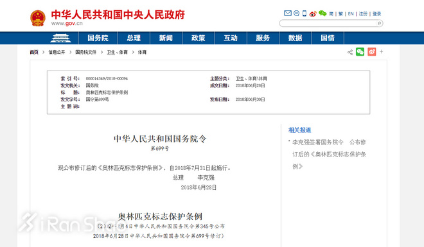Select date 2018年06月28日 in info box
The height and width of the screenshot is (247, 424).
click(x=251, y=85)
